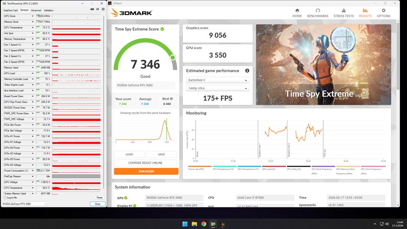Open GPU Load sensor dropdown

tap(33, 73)
